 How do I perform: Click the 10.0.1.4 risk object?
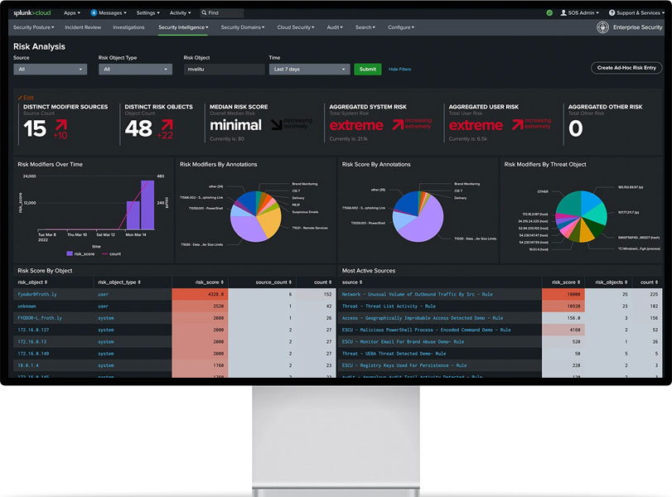(28, 365)
